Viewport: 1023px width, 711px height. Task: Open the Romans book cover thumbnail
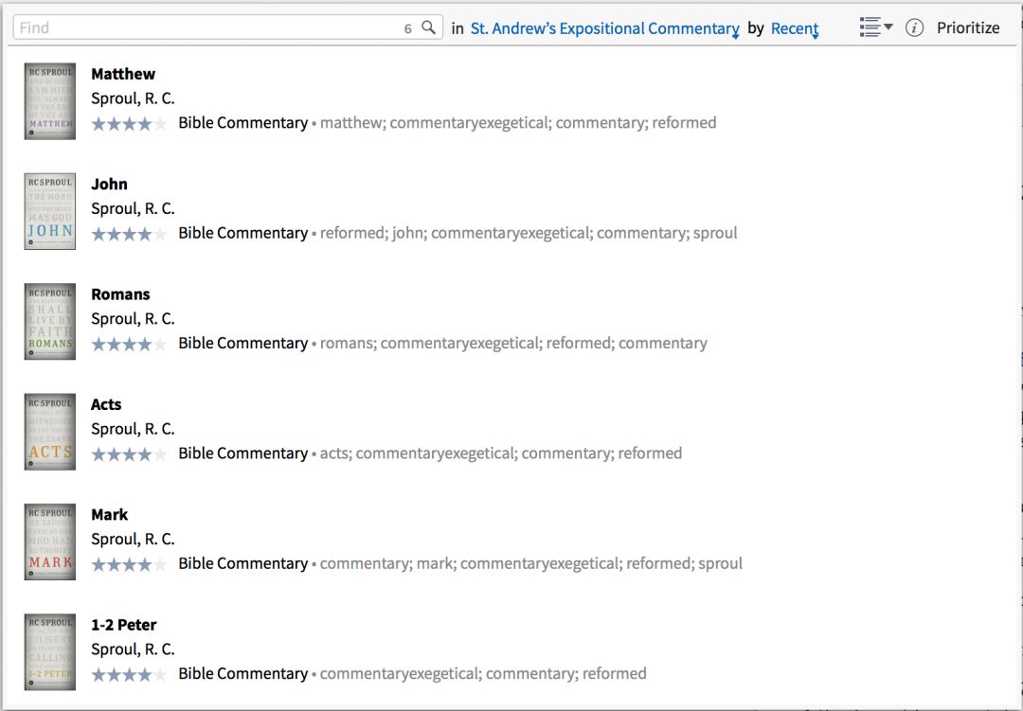click(50, 322)
